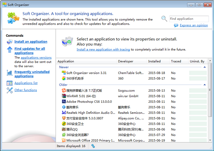The width and height of the screenshot is (214, 151).
Task: Click the Items displayed: 16 status text
Action: pos(71,146)
